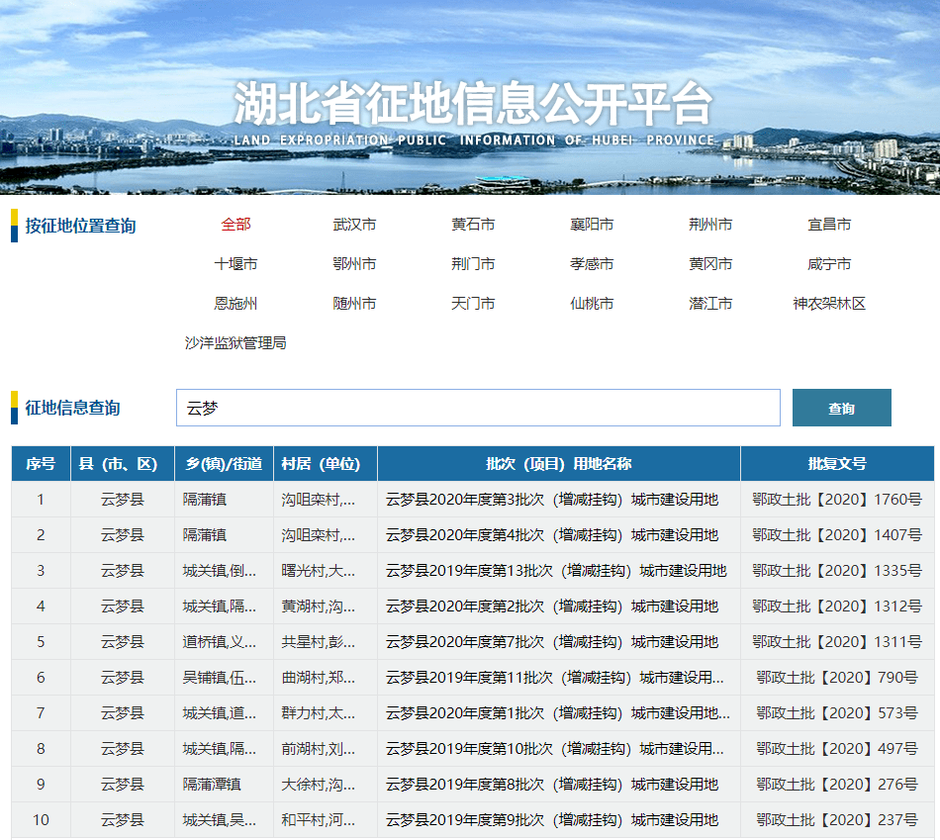
Task: Select approval number 鄂政土批【2020】1407号
Action: (x=837, y=535)
